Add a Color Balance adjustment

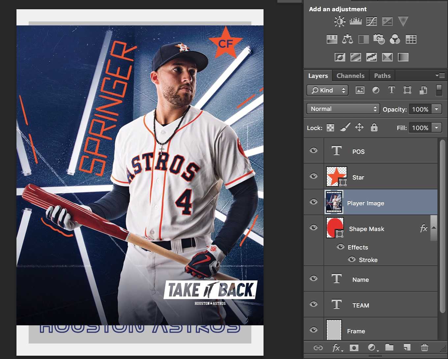(348, 39)
